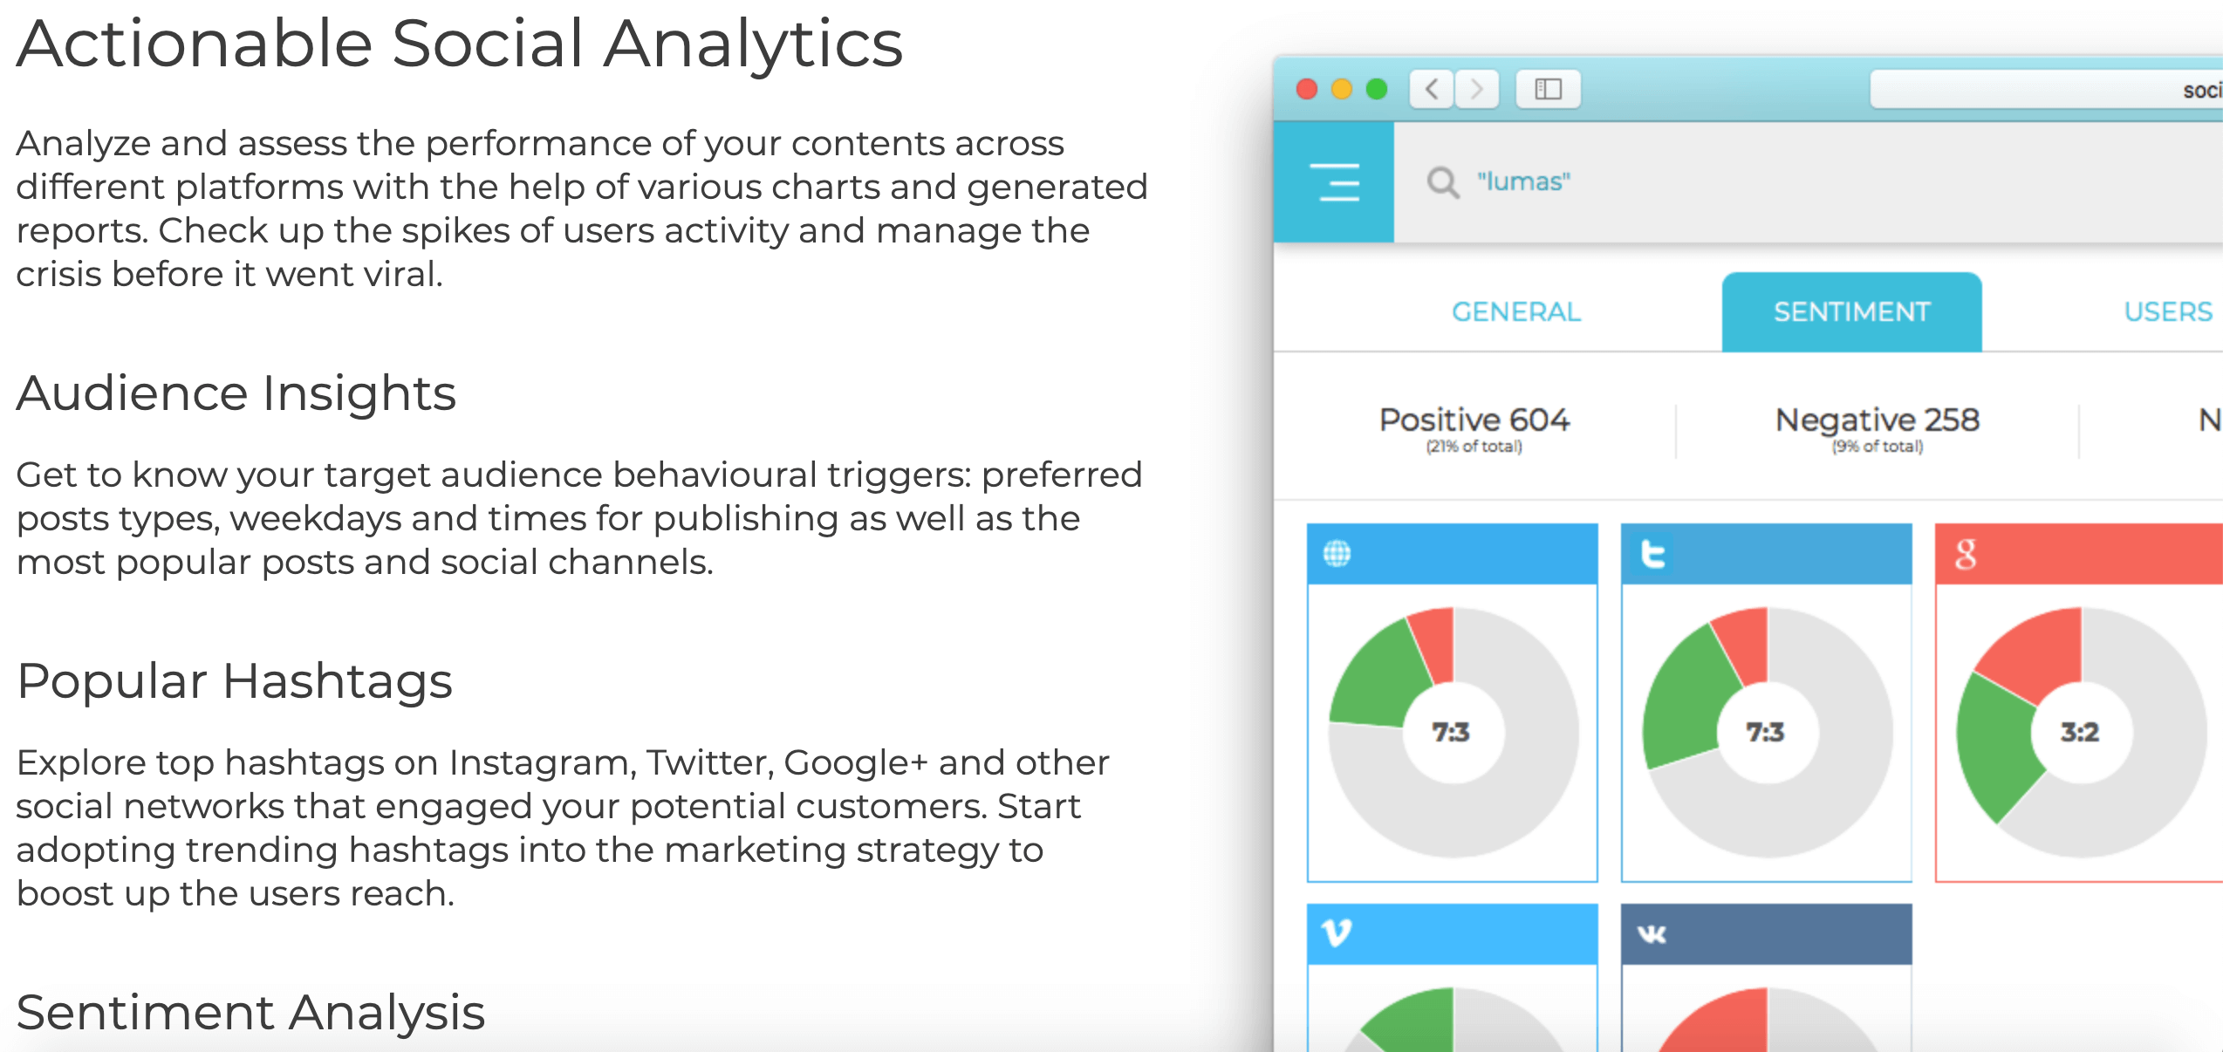Switch to the GENERAL tab

[x=1516, y=311]
